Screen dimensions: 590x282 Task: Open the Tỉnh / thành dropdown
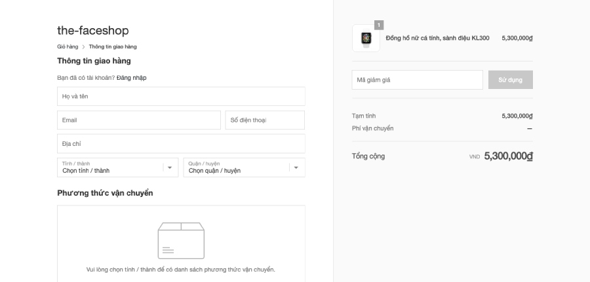pyautogui.click(x=118, y=167)
